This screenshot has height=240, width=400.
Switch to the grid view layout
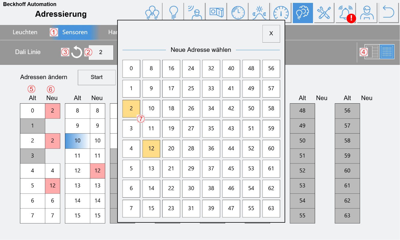click(387, 52)
